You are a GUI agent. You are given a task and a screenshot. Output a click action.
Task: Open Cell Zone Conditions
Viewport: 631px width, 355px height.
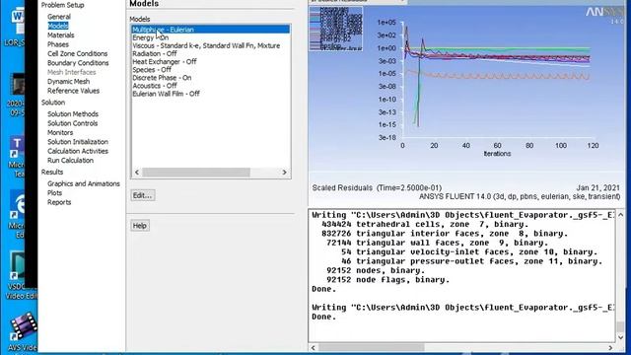(x=77, y=53)
